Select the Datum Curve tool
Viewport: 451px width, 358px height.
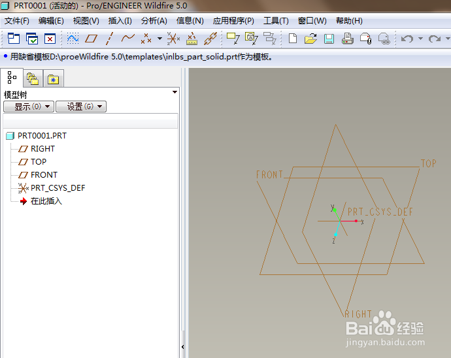pyautogui.click(x=127, y=39)
